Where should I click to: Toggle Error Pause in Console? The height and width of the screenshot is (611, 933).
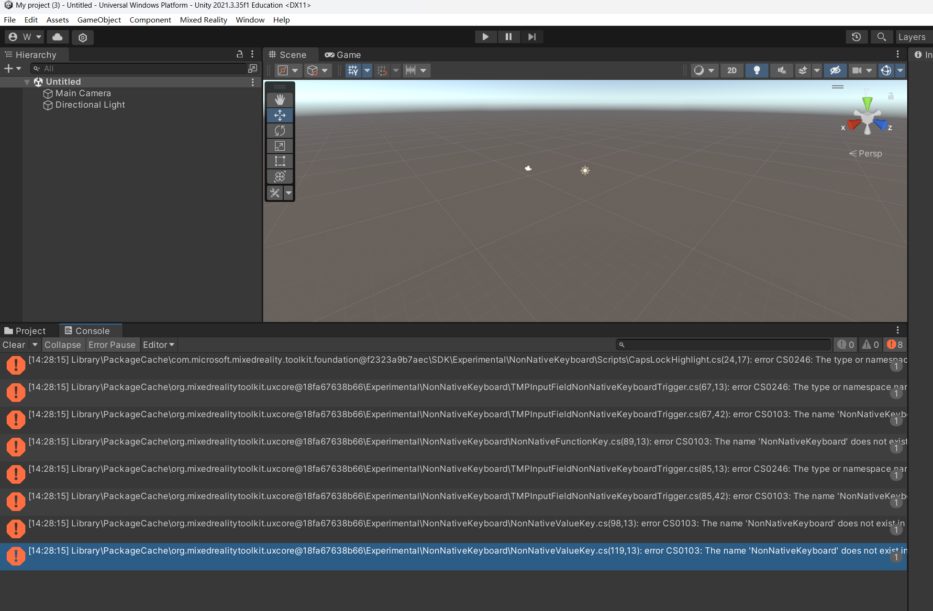112,344
